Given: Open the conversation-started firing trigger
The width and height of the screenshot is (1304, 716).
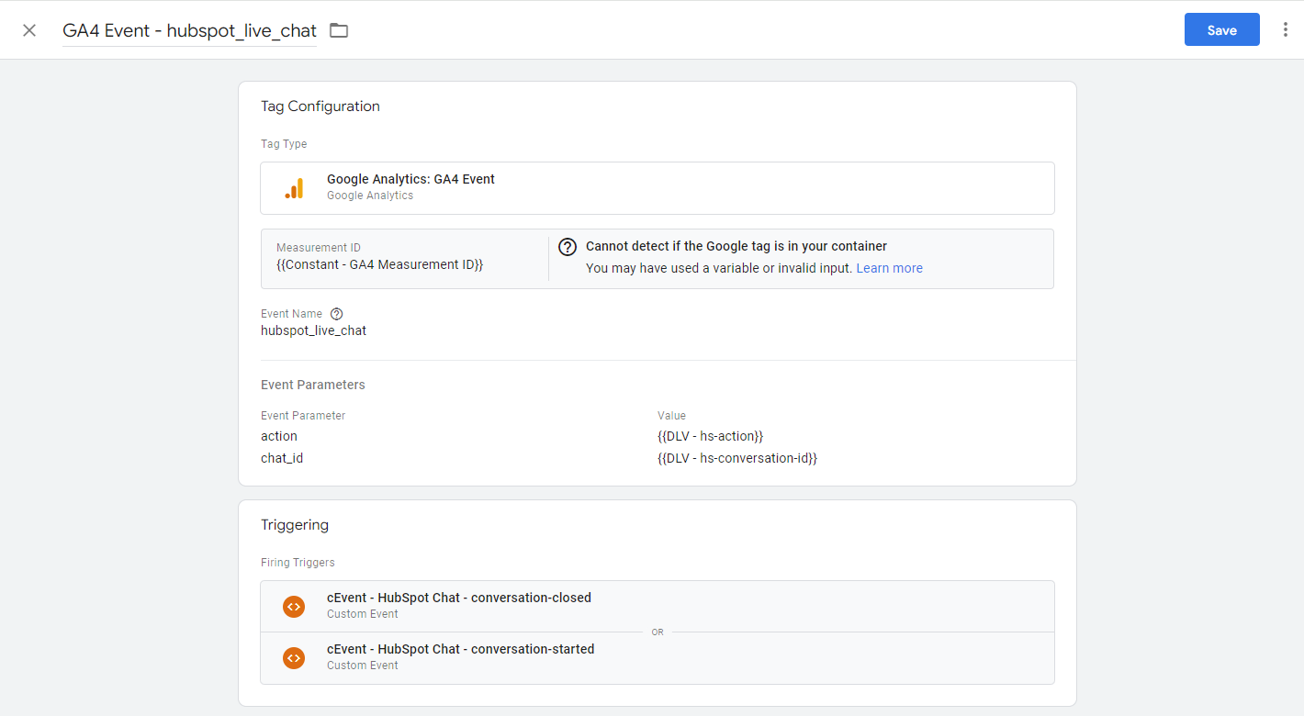Looking at the screenshot, I should 462,649.
